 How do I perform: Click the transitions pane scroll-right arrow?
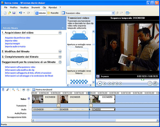[90, 85]
